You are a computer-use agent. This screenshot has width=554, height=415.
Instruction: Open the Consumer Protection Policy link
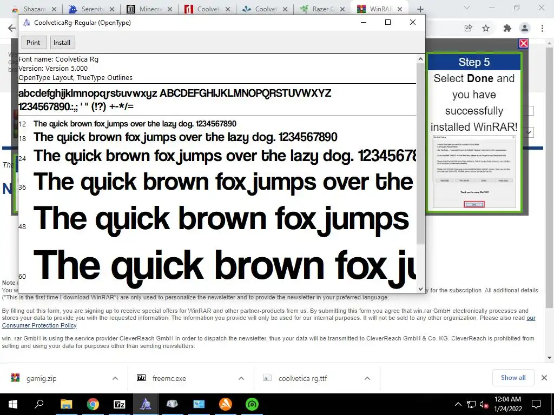(39, 325)
